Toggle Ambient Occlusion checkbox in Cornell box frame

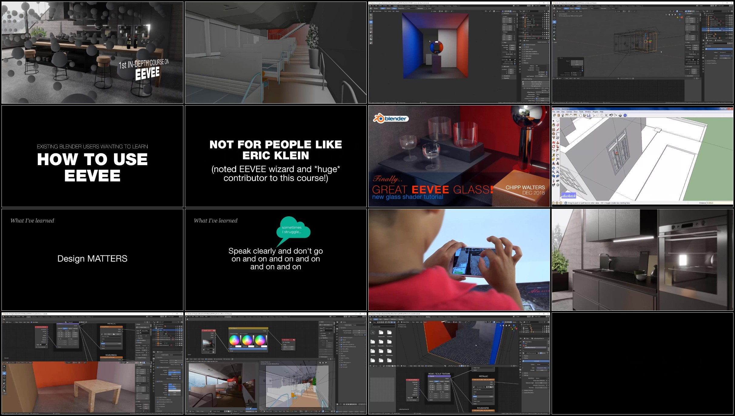524,45
